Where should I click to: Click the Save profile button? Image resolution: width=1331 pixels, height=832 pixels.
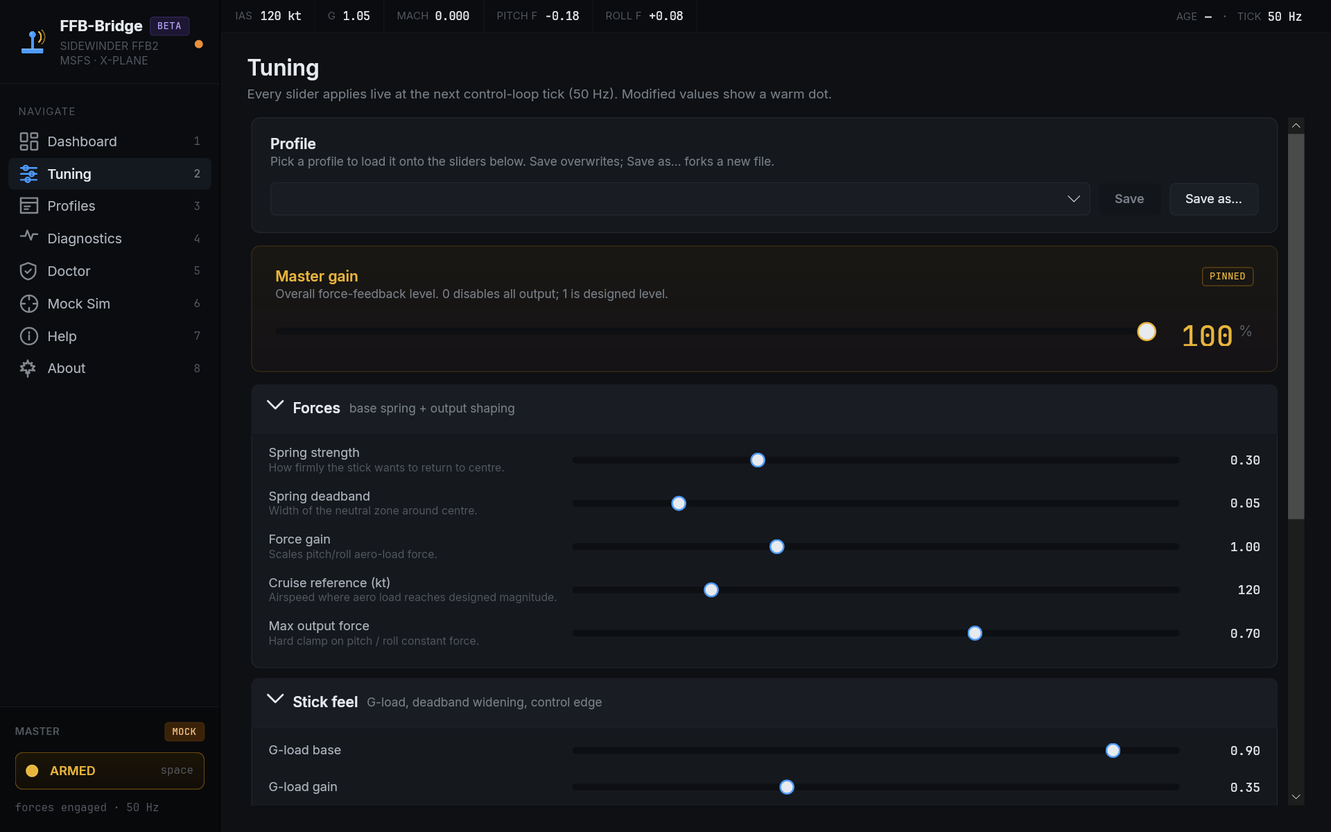(x=1129, y=199)
